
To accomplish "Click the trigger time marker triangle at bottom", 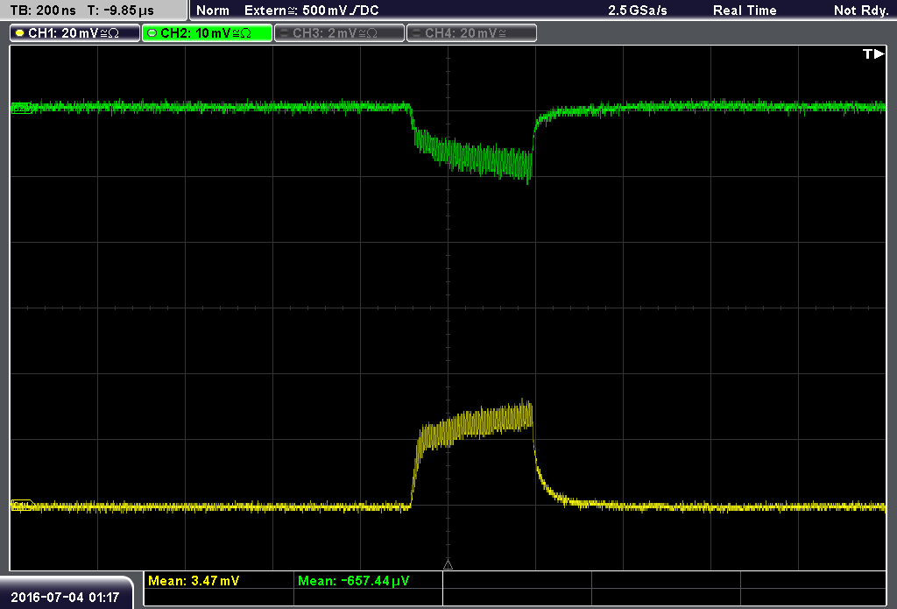I will click(x=448, y=565).
